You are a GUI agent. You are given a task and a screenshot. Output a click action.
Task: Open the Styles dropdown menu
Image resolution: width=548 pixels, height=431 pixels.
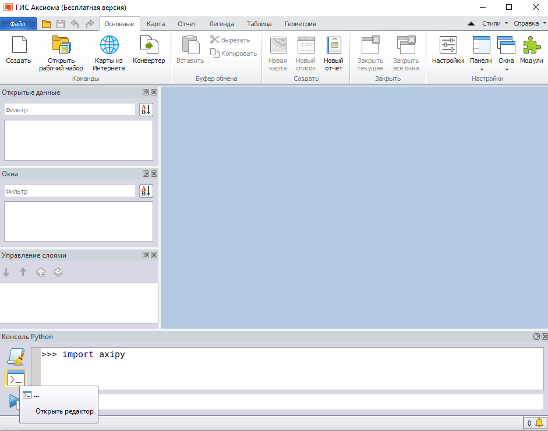coord(494,24)
